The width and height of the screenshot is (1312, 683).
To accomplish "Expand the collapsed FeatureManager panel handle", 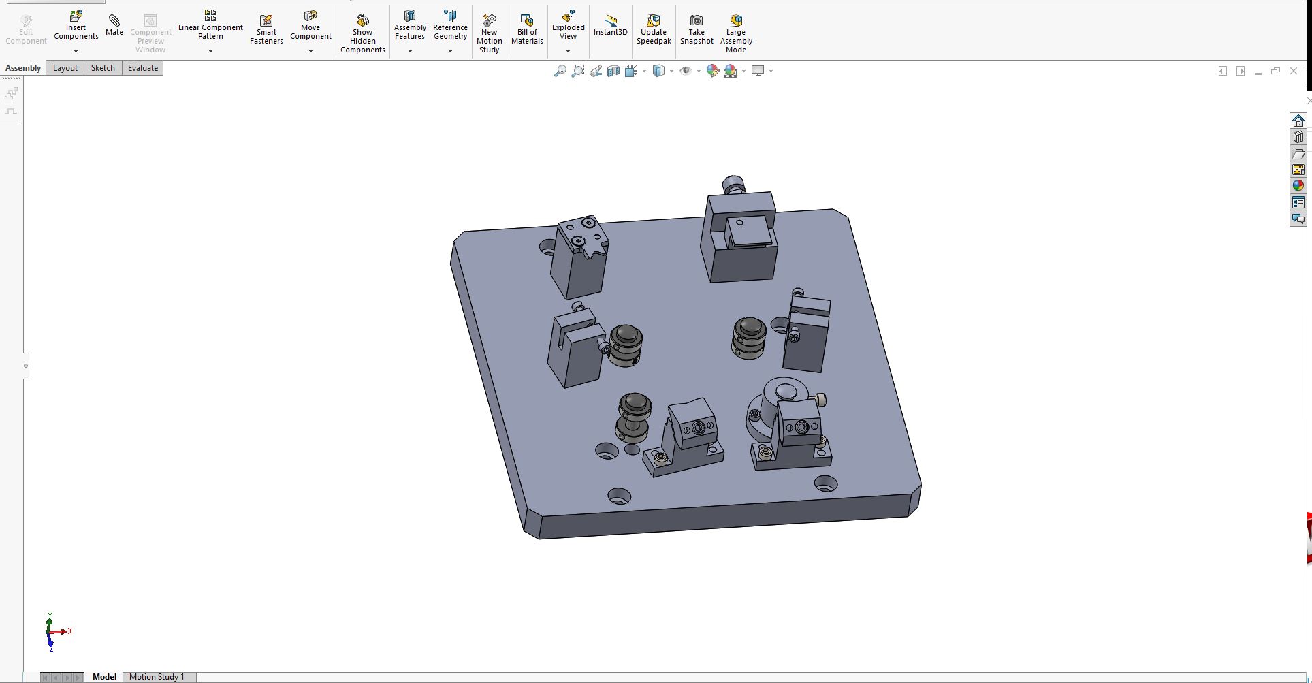I will (x=26, y=366).
